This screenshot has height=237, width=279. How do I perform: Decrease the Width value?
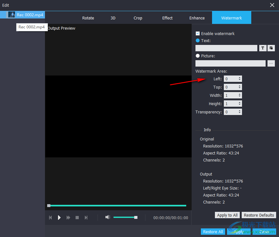coord(239,97)
